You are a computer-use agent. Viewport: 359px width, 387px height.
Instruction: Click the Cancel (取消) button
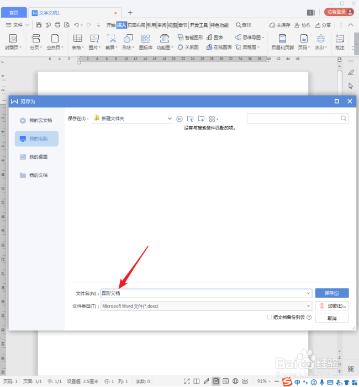[332, 319]
